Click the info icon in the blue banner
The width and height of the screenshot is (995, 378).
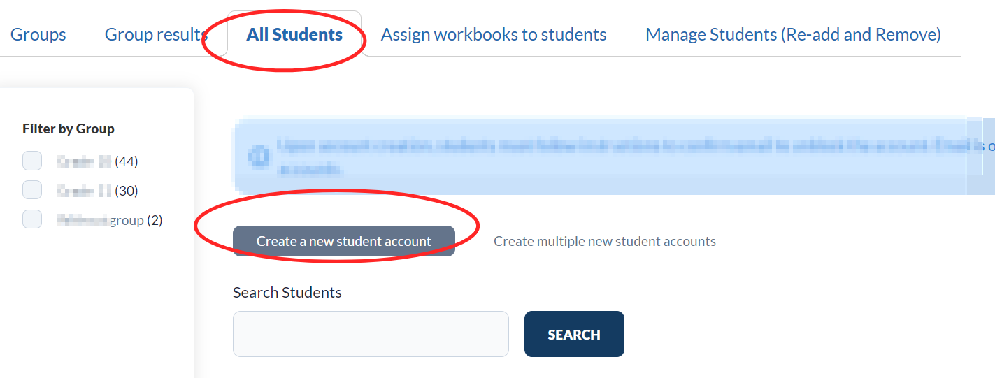pos(257,157)
